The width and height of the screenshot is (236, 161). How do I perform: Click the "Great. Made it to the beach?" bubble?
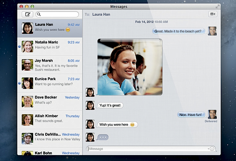(177, 31)
